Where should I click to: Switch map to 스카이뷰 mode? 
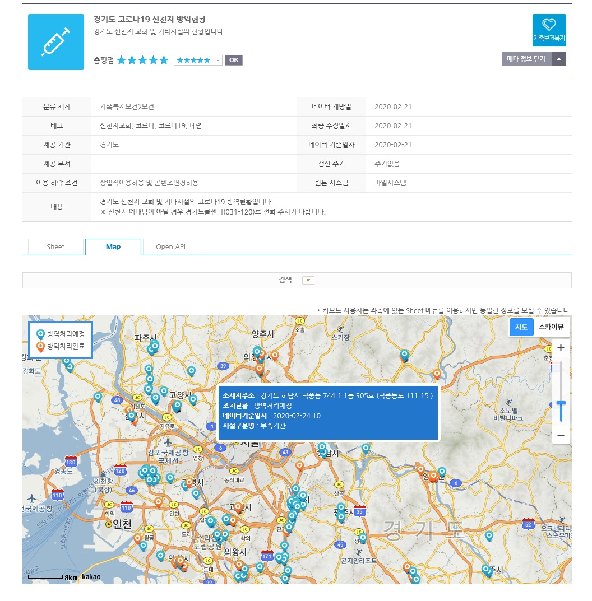coord(551,327)
